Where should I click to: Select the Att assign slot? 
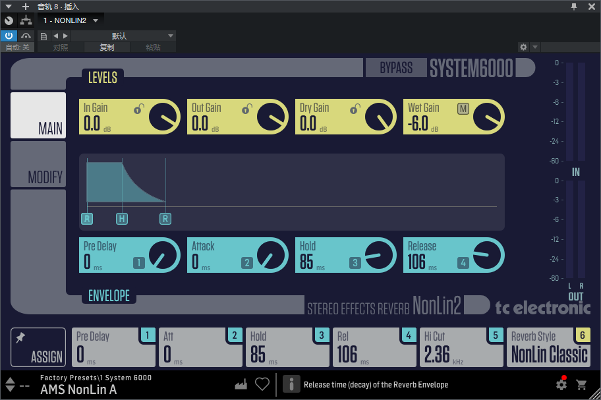click(200, 347)
